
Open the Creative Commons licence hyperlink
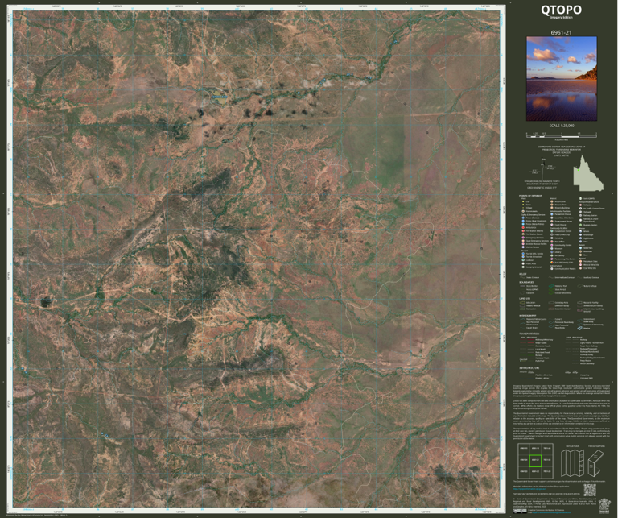551,512
